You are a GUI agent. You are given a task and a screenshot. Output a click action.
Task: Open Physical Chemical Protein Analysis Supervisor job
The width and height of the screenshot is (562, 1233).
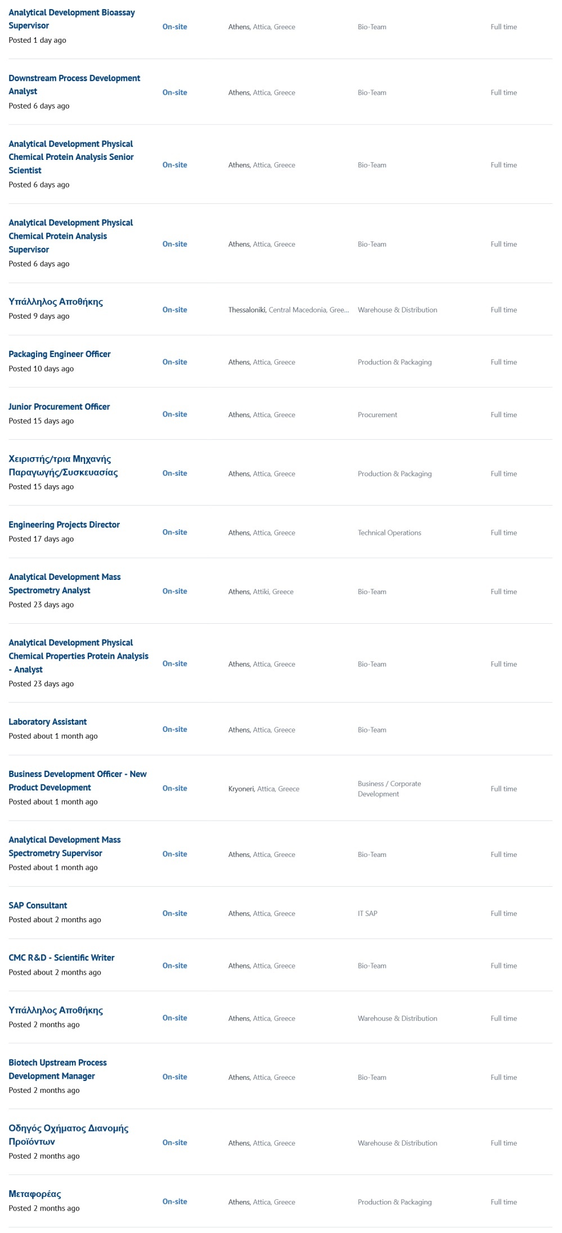click(70, 236)
